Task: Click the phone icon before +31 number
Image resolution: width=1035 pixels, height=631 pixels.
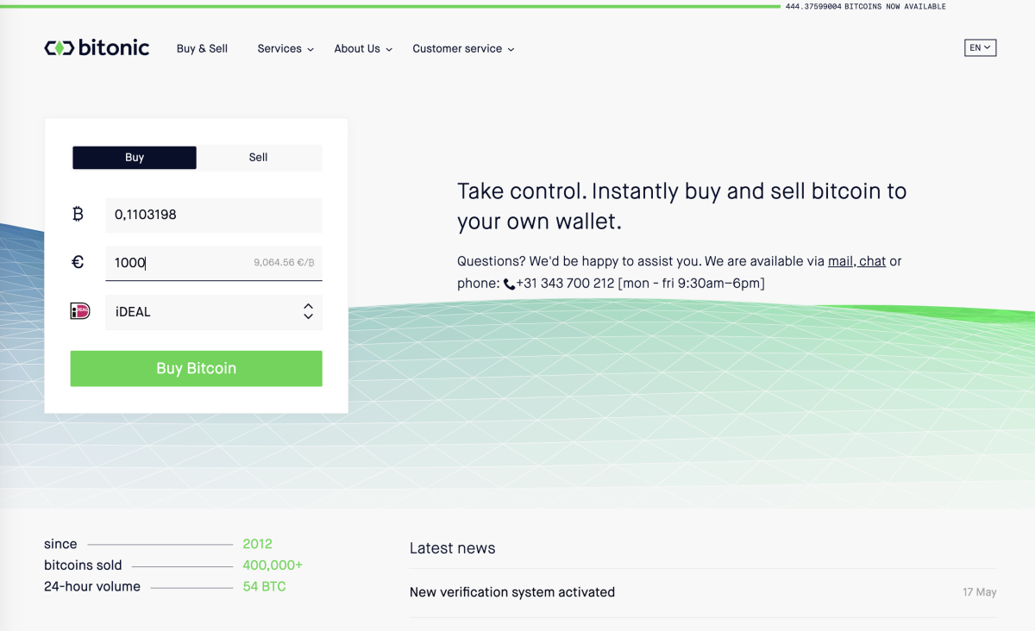Action: pos(509,284)
